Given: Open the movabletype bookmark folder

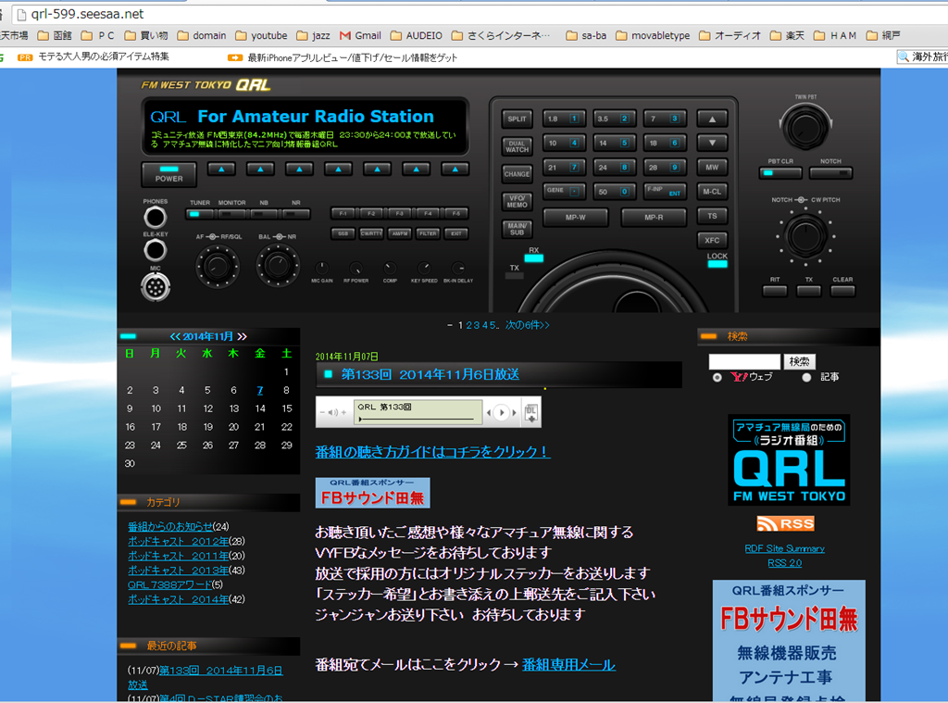Looking at the screenshot, I should pos(653,36).
